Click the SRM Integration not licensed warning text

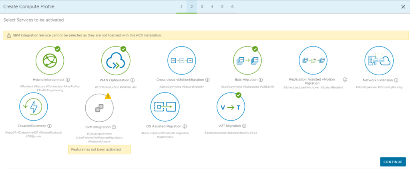[87, 35]
